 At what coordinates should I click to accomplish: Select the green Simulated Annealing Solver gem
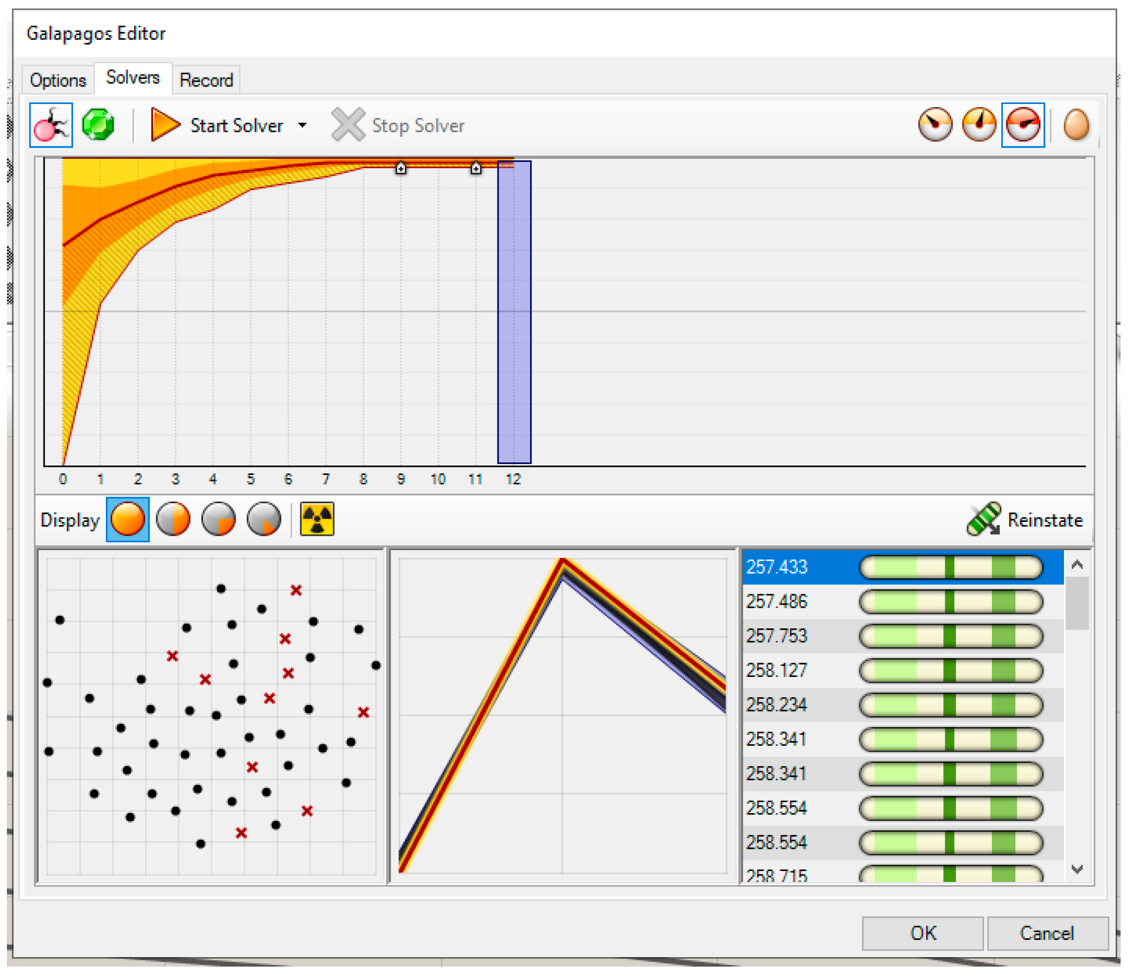(98, 125)
